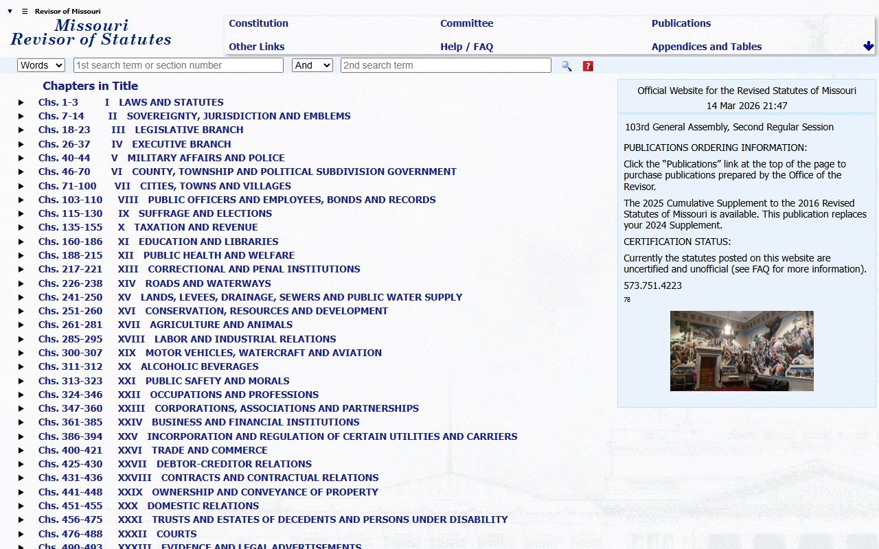Expand Title X Taxation and Revenue arrow
This screenshot has height=549, width=879.
21,227
